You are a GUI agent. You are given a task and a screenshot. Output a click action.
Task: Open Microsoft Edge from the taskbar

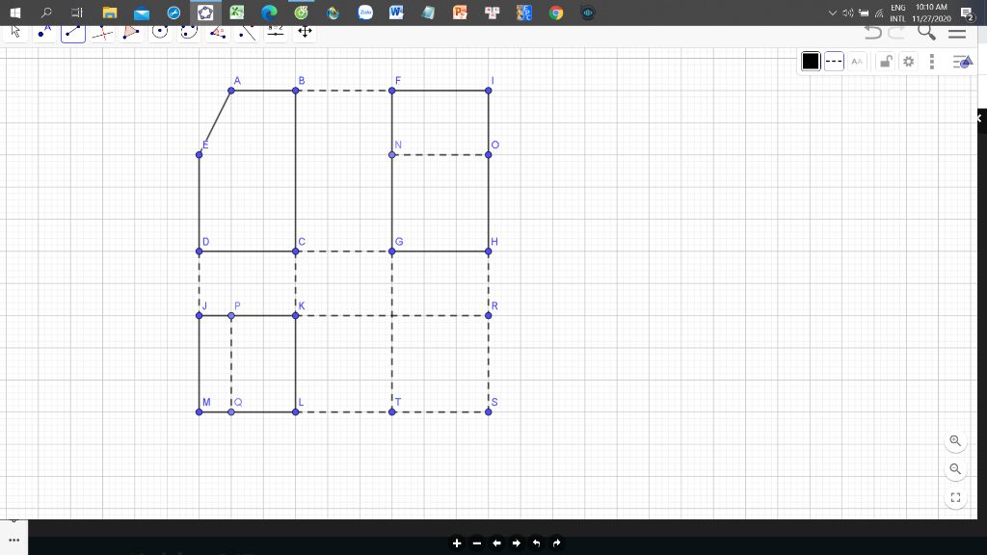pyautogui.click(x=270, y=13)
